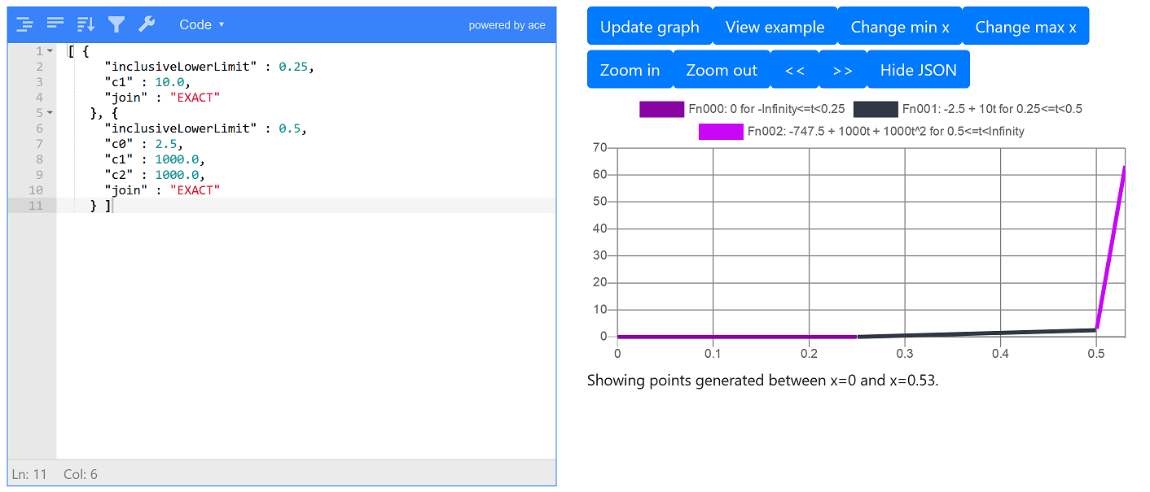This screenshot has height=492, width=1150.
Task: Shift graph right with >> button
Action: click(843, 70)
